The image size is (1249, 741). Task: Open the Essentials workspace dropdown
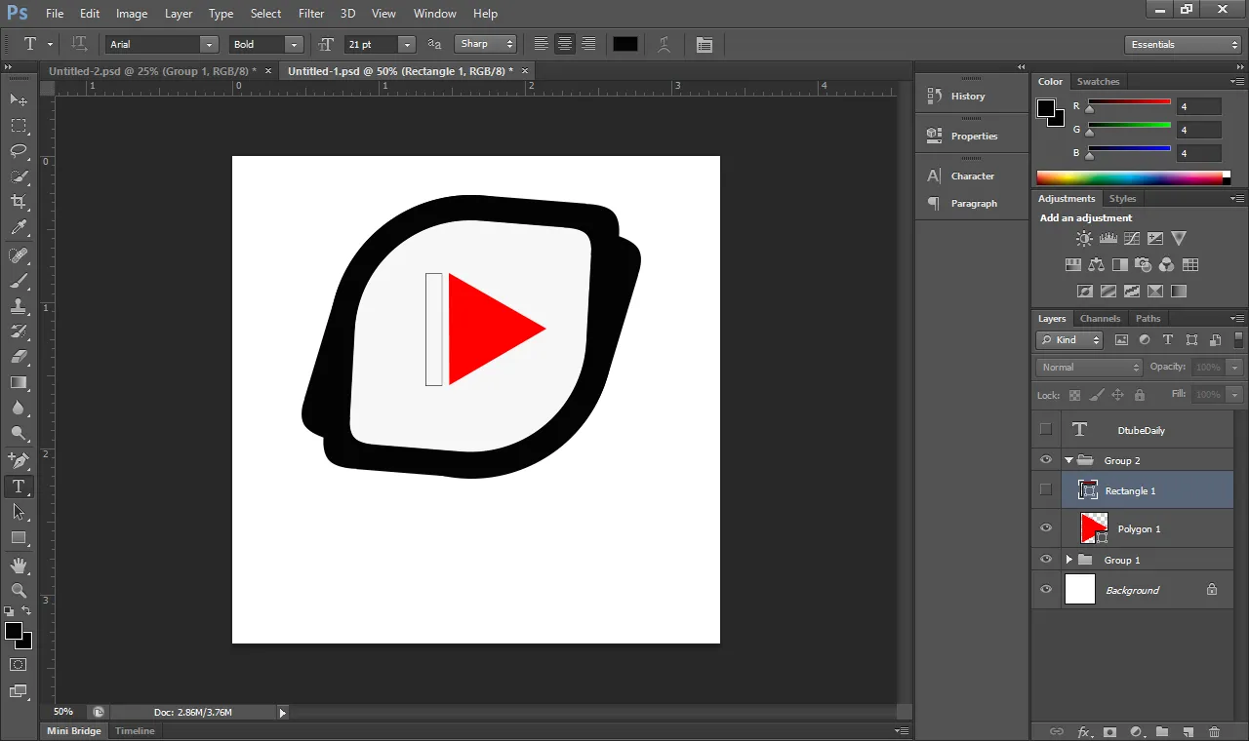pos(1182,44)
